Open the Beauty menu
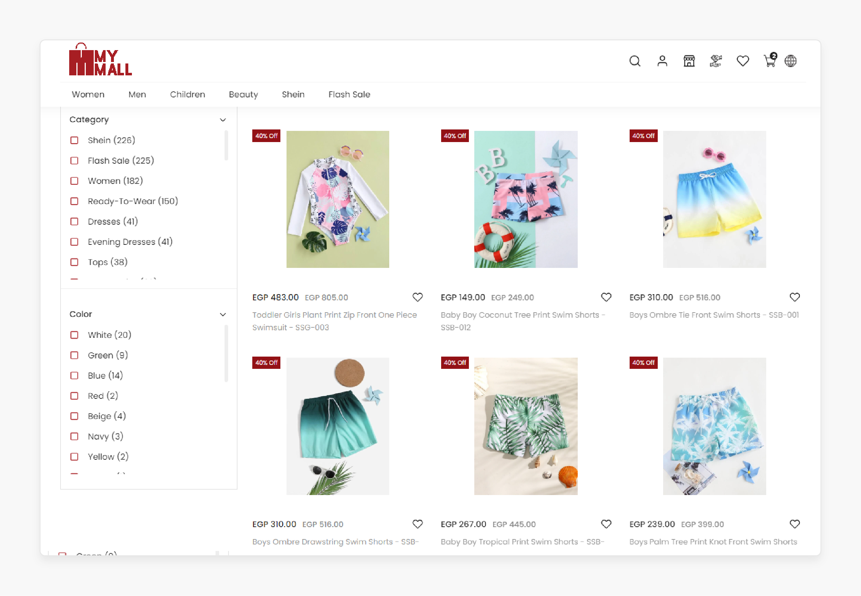The width and height of the screenshot is (861, 596). (243, 94)
